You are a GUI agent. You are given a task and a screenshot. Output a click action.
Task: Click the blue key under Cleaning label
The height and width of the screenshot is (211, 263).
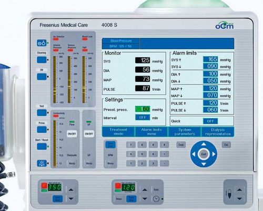point(42,60)
